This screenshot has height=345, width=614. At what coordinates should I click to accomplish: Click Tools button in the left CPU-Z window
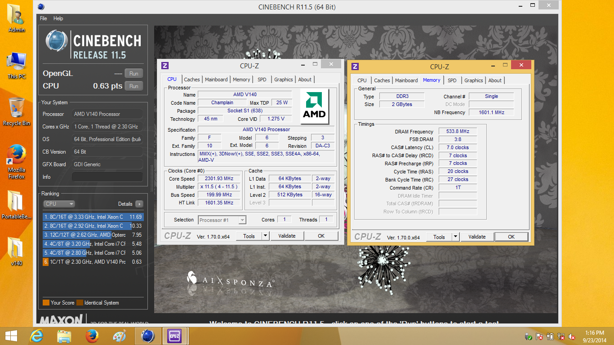pos(249,236)
